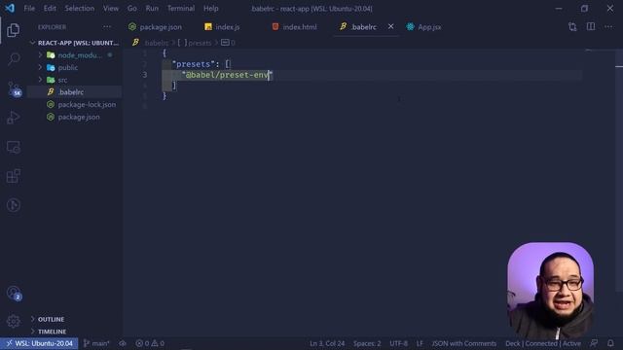Collapse the REACT-APP root folder
The height and width of the screenshot is (350, 623).
point(74,43)
